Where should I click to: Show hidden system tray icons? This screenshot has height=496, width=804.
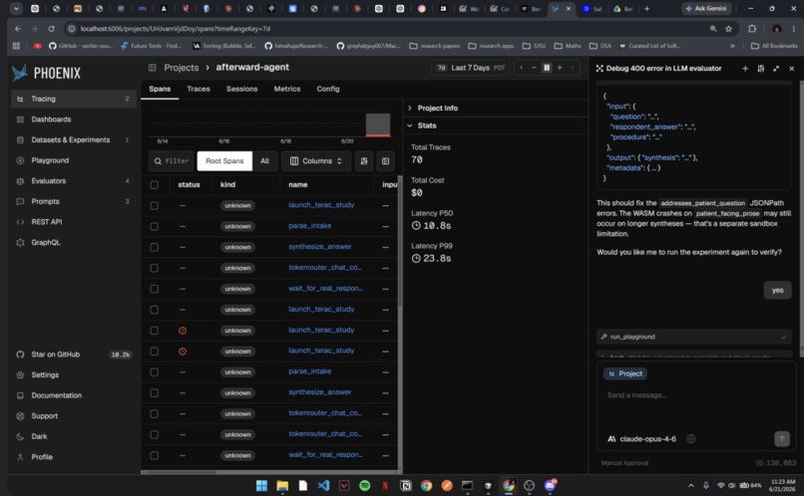tap(690, 485)
